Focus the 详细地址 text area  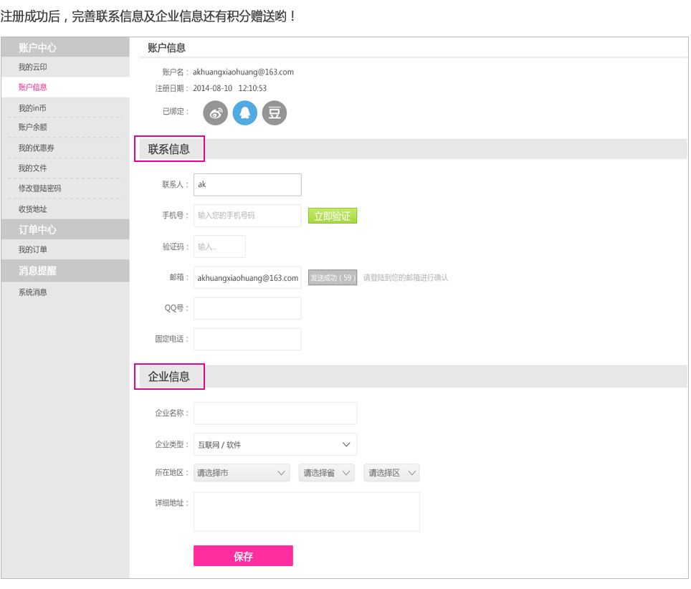click(306, 512)
